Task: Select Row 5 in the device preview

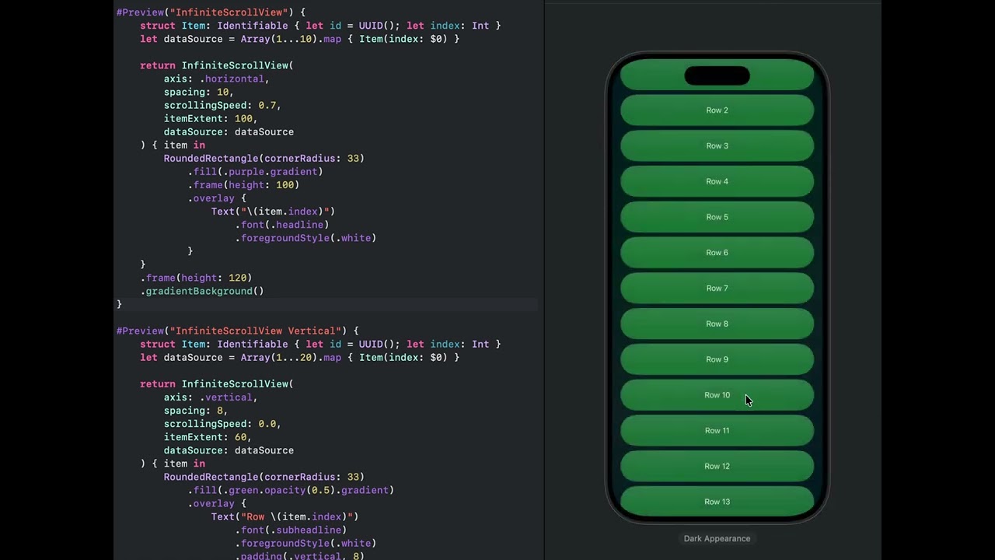Action: pyautogui.click(x=717, y=217)
